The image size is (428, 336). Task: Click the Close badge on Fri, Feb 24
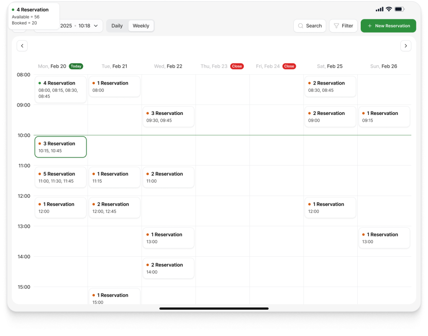coord(289,66)
